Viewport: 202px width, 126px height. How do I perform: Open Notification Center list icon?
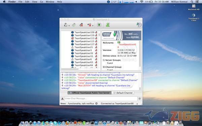(197, 2)
